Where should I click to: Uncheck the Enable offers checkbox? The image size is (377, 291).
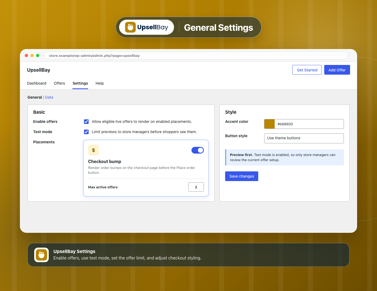[x=86, y=122]
